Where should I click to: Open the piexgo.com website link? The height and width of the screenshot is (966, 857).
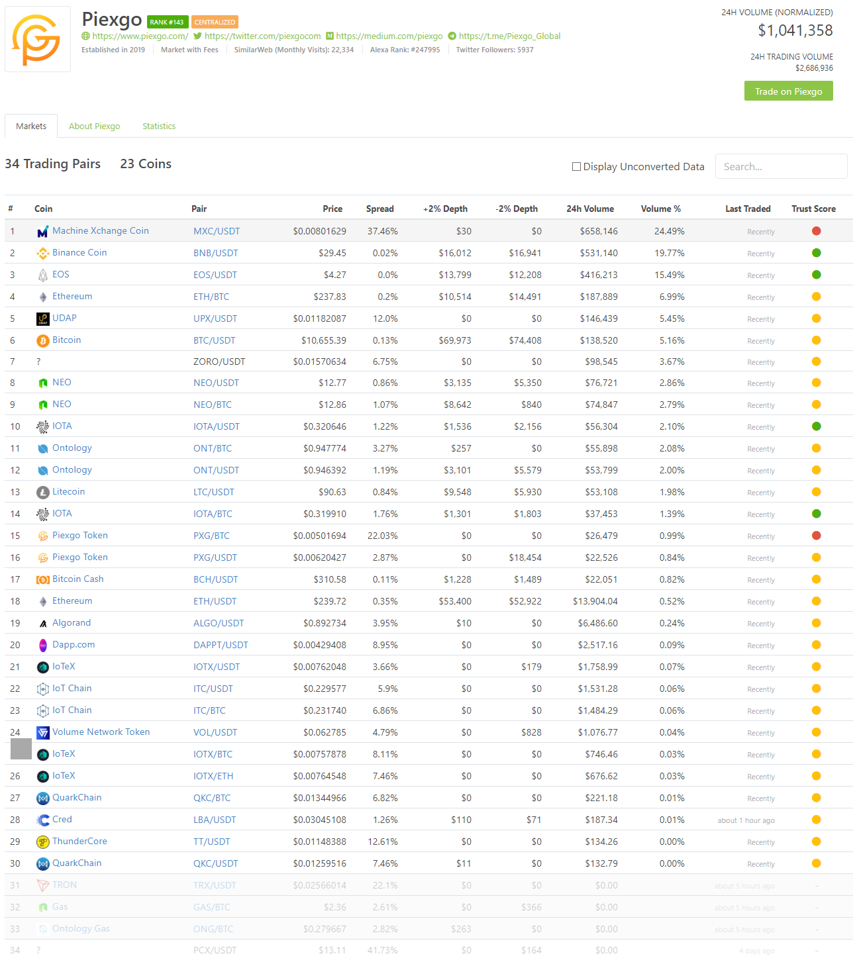[140, 36]
